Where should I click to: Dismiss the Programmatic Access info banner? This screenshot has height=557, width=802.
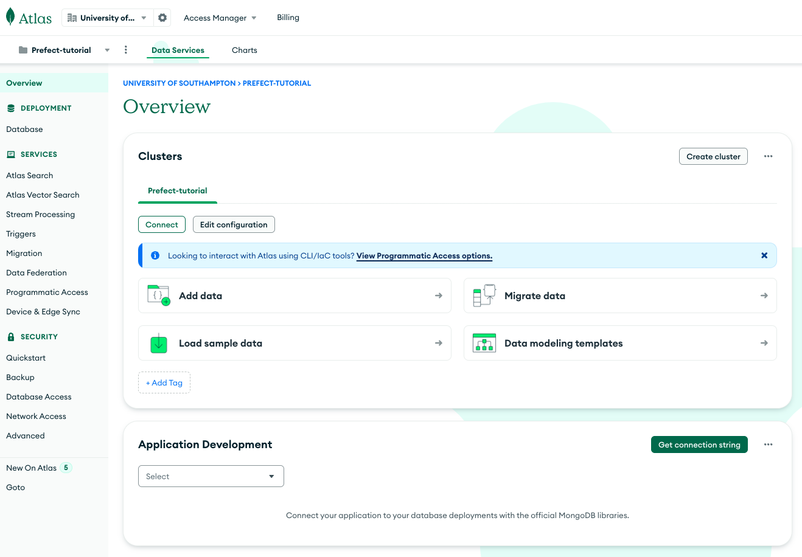[764, 255]
